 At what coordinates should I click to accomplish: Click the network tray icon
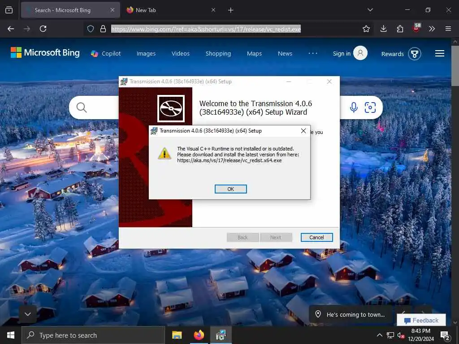pos(390,335)
